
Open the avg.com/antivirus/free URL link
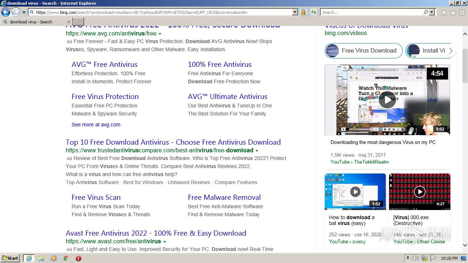tap(111, 33)
